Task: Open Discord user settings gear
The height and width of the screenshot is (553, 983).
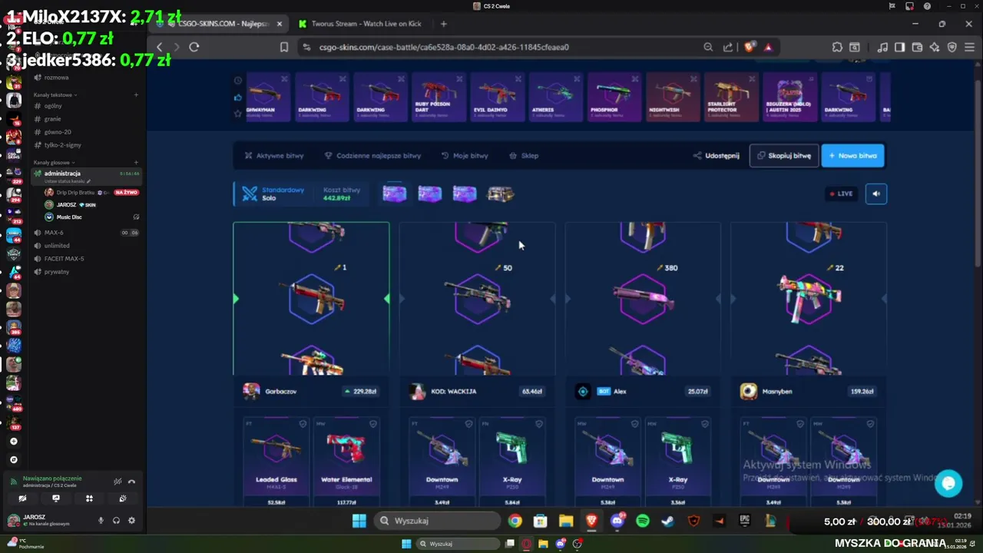Action: click(x=131, y=520)
